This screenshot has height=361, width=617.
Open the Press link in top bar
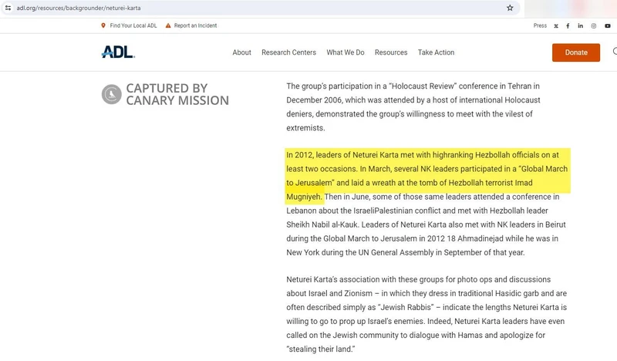click(540, 25)
